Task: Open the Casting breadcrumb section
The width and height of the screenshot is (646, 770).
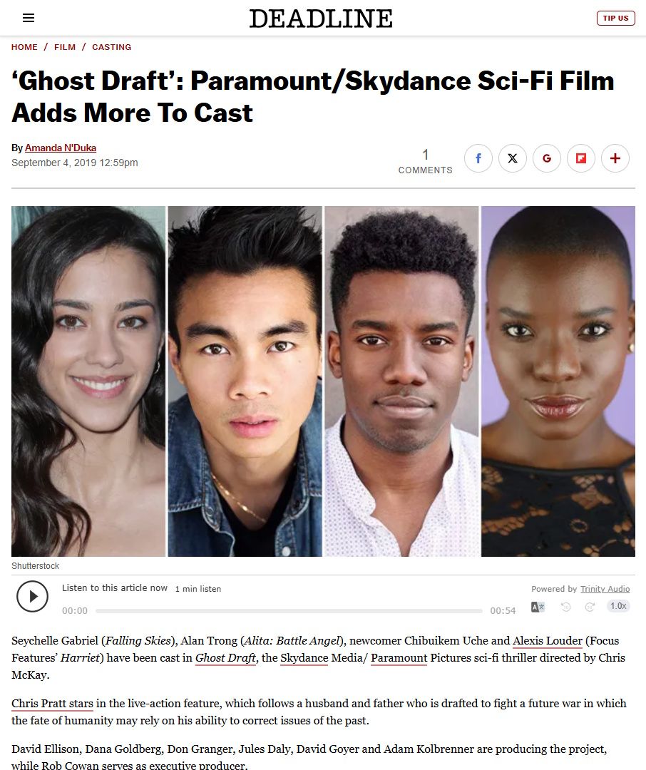Action: click(111, 47)
